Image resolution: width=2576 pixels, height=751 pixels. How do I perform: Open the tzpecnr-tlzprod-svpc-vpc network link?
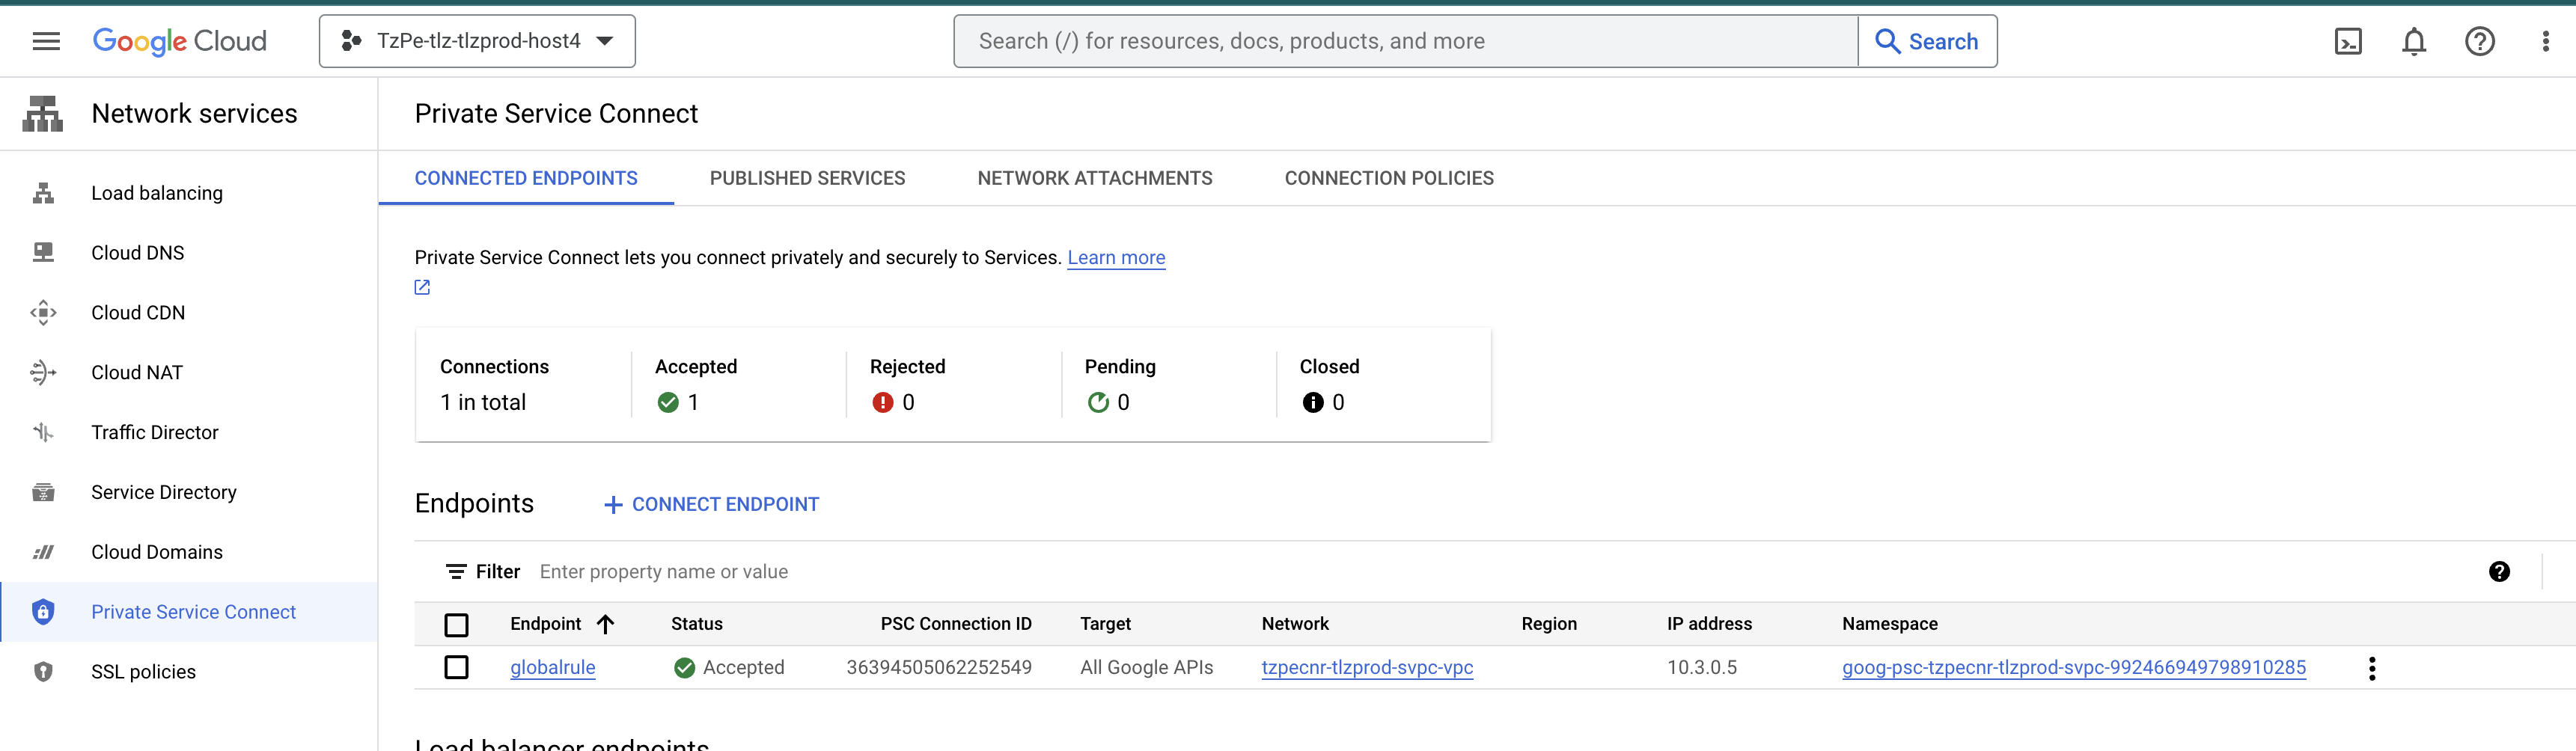pyautogui.click(x=1367, y=667)
